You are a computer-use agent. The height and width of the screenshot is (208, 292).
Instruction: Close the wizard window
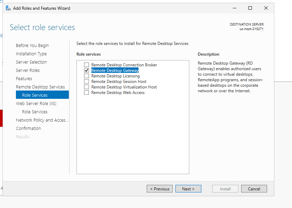[x=266, y=8]
